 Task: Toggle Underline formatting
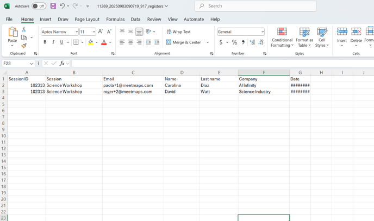61,42
